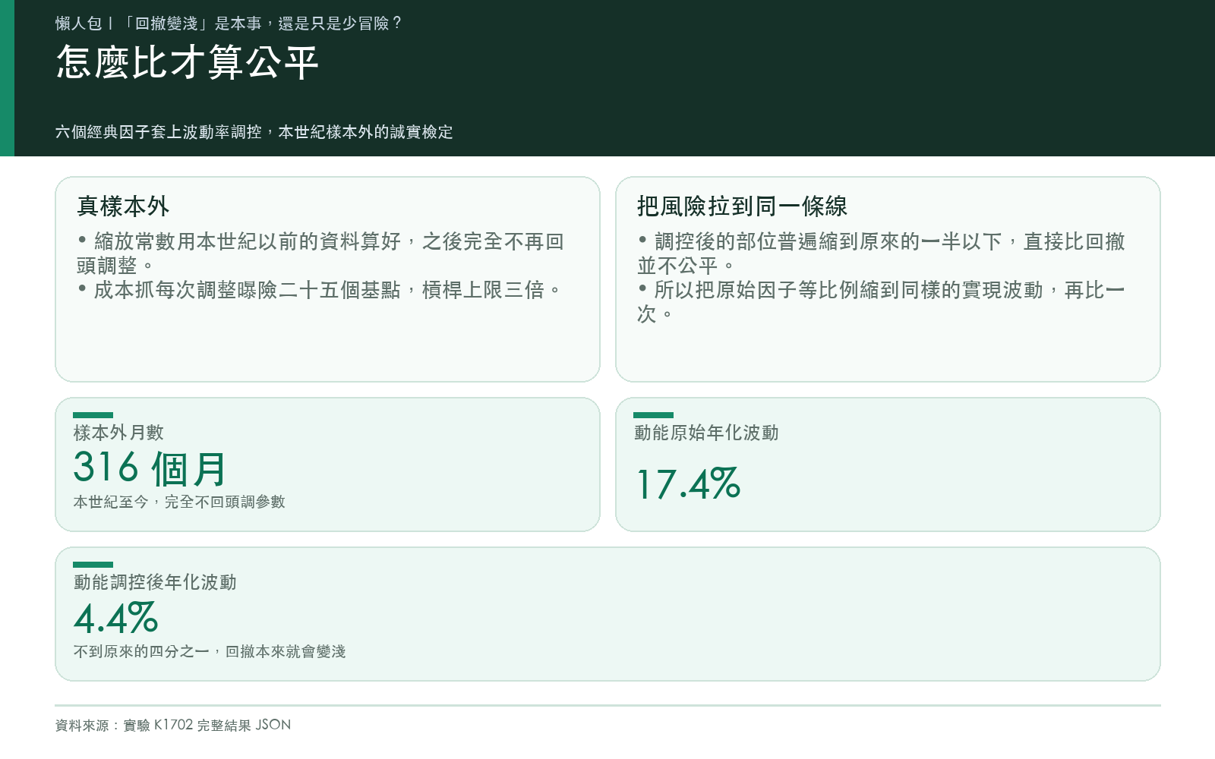Click the card heading 真樣本外
The image size is (1215, 759).
[x=123, y=206]
